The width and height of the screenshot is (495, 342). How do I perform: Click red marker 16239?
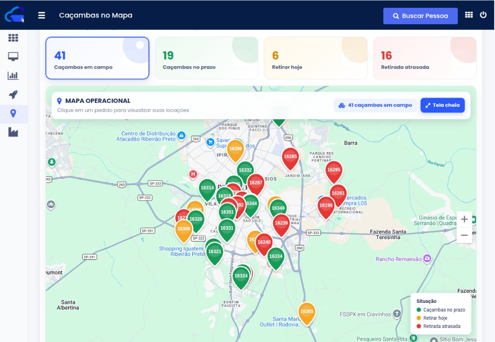[x=281, y=223]
